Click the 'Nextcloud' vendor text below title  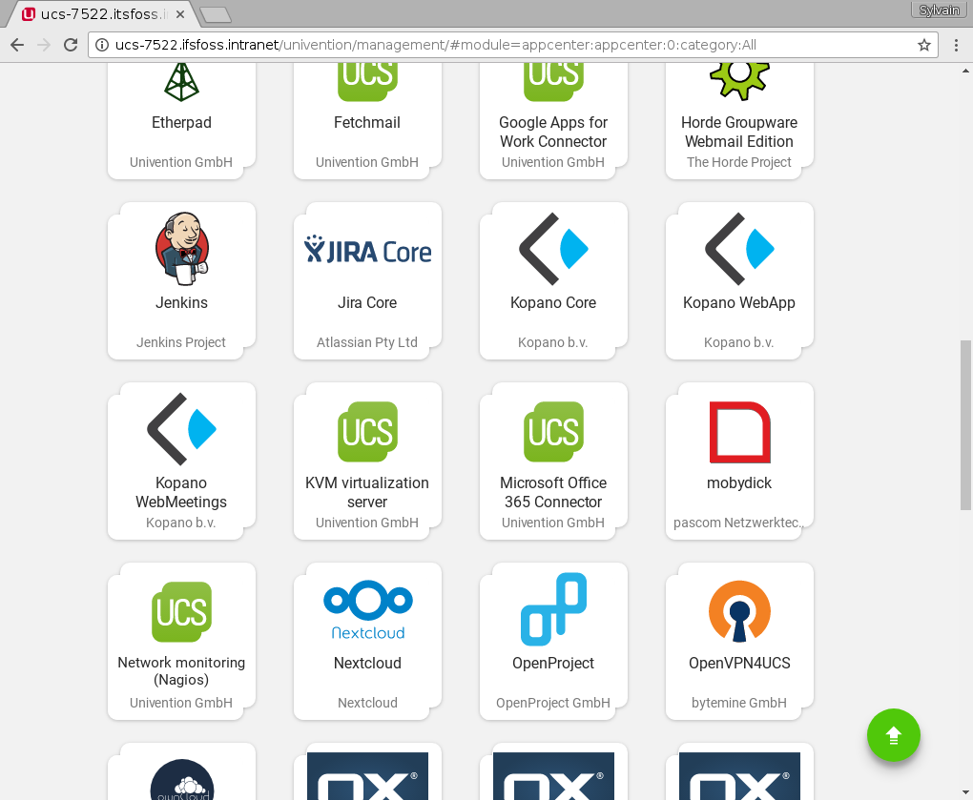(x=367, y=703)
